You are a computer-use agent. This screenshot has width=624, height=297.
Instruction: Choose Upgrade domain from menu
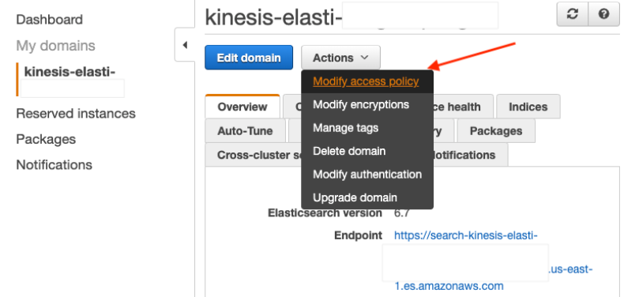pyautogui.click(x=355, y=197)
